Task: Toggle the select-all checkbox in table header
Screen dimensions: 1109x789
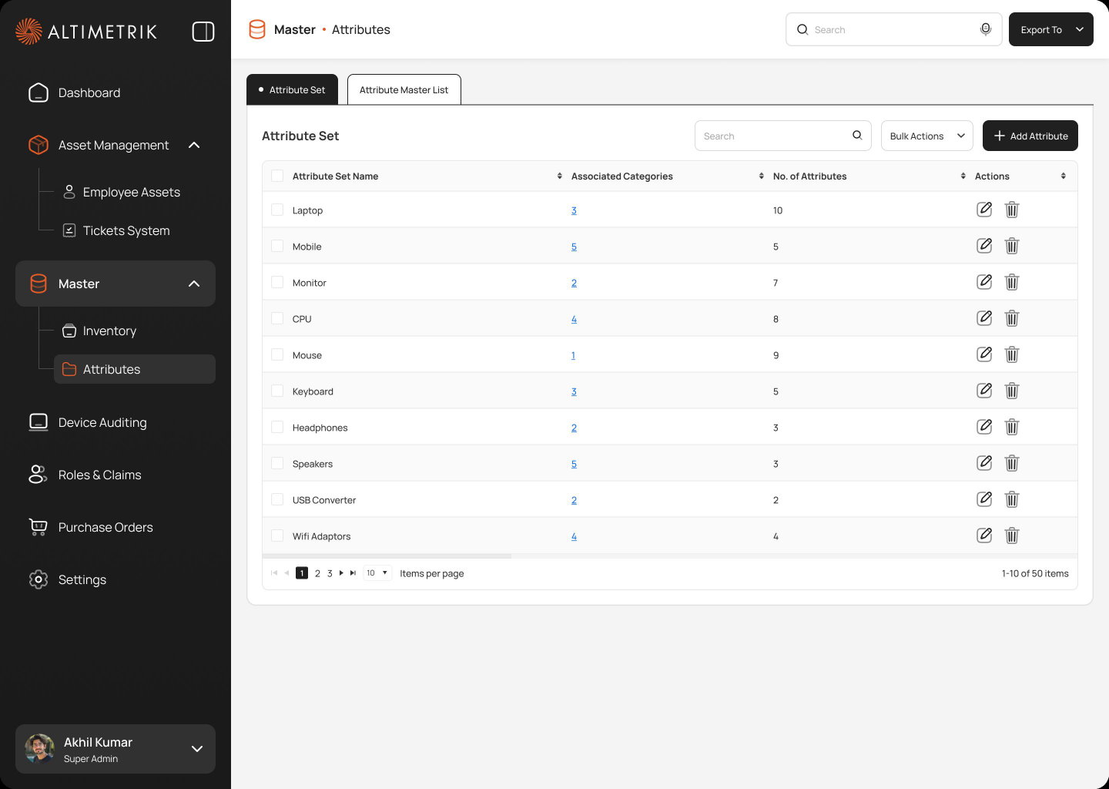Action: 277,176
